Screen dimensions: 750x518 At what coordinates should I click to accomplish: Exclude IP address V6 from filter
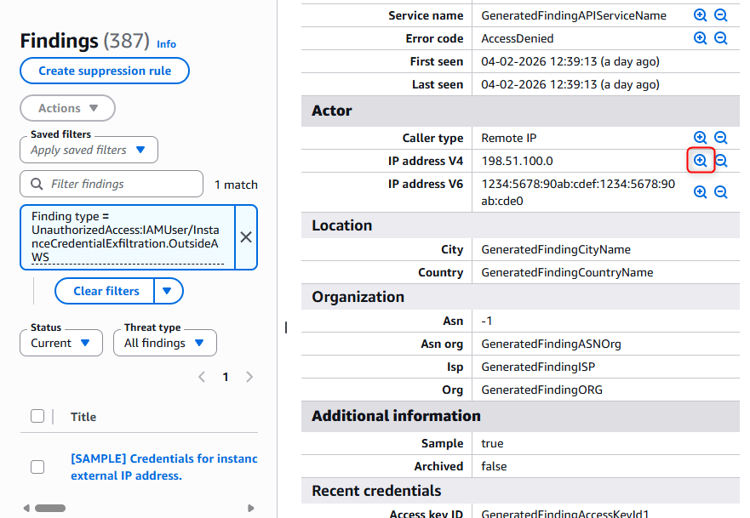(721, 192)
